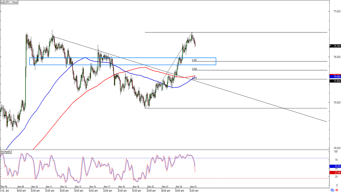This screenshot has height=192, width=341.
Task: Click the Nov 24 date label
Action: point(180,187)
